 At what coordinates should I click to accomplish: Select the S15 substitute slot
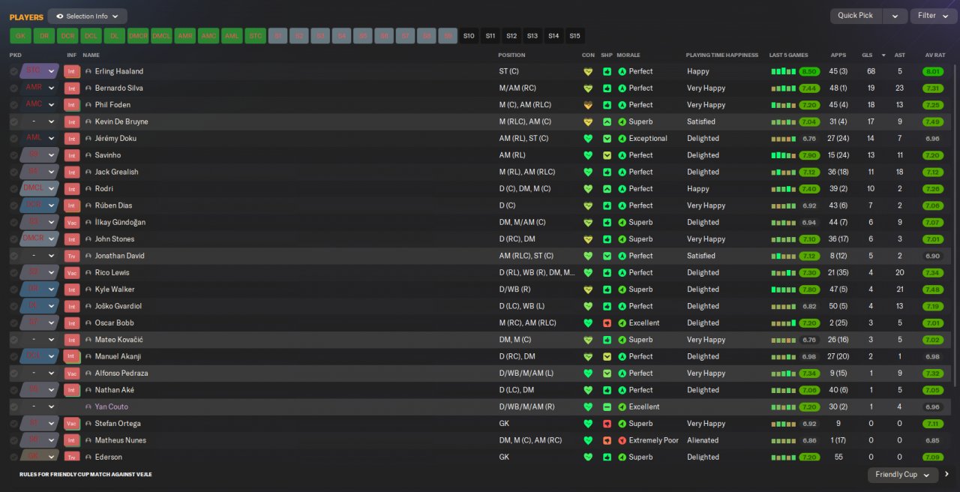[574, 36]
